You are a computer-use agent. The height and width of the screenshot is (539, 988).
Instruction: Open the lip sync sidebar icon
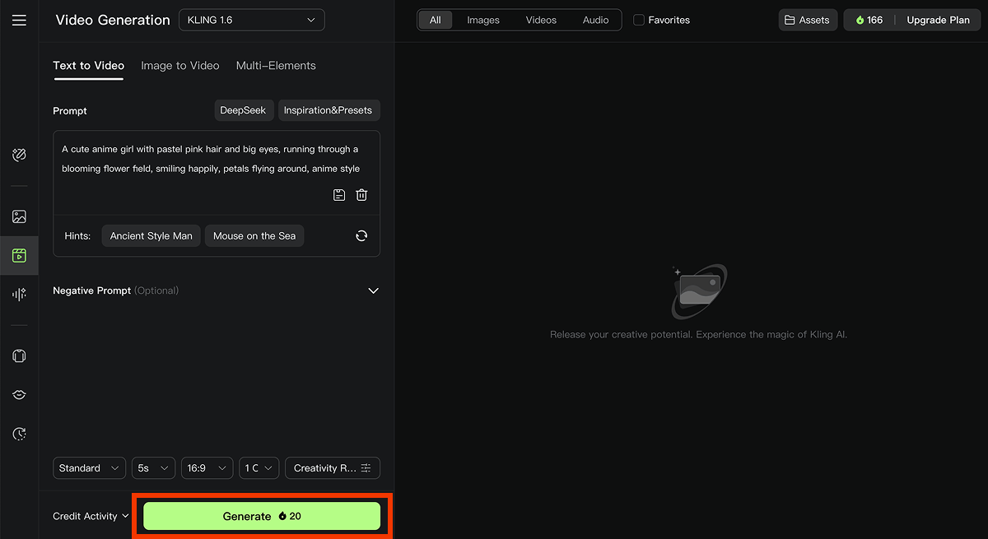[x=19, y=395]
